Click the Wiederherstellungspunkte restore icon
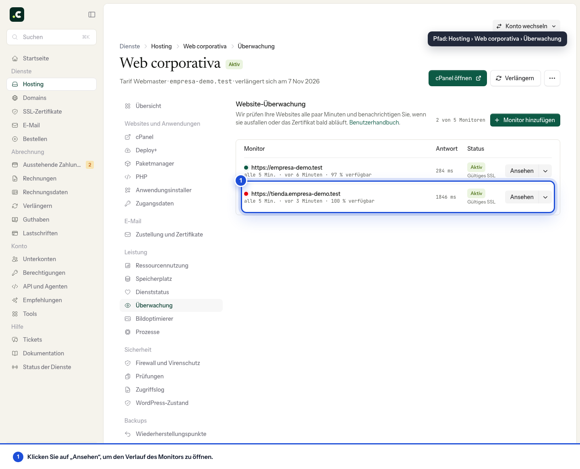The image size is (580, 469). pos(128,434)
